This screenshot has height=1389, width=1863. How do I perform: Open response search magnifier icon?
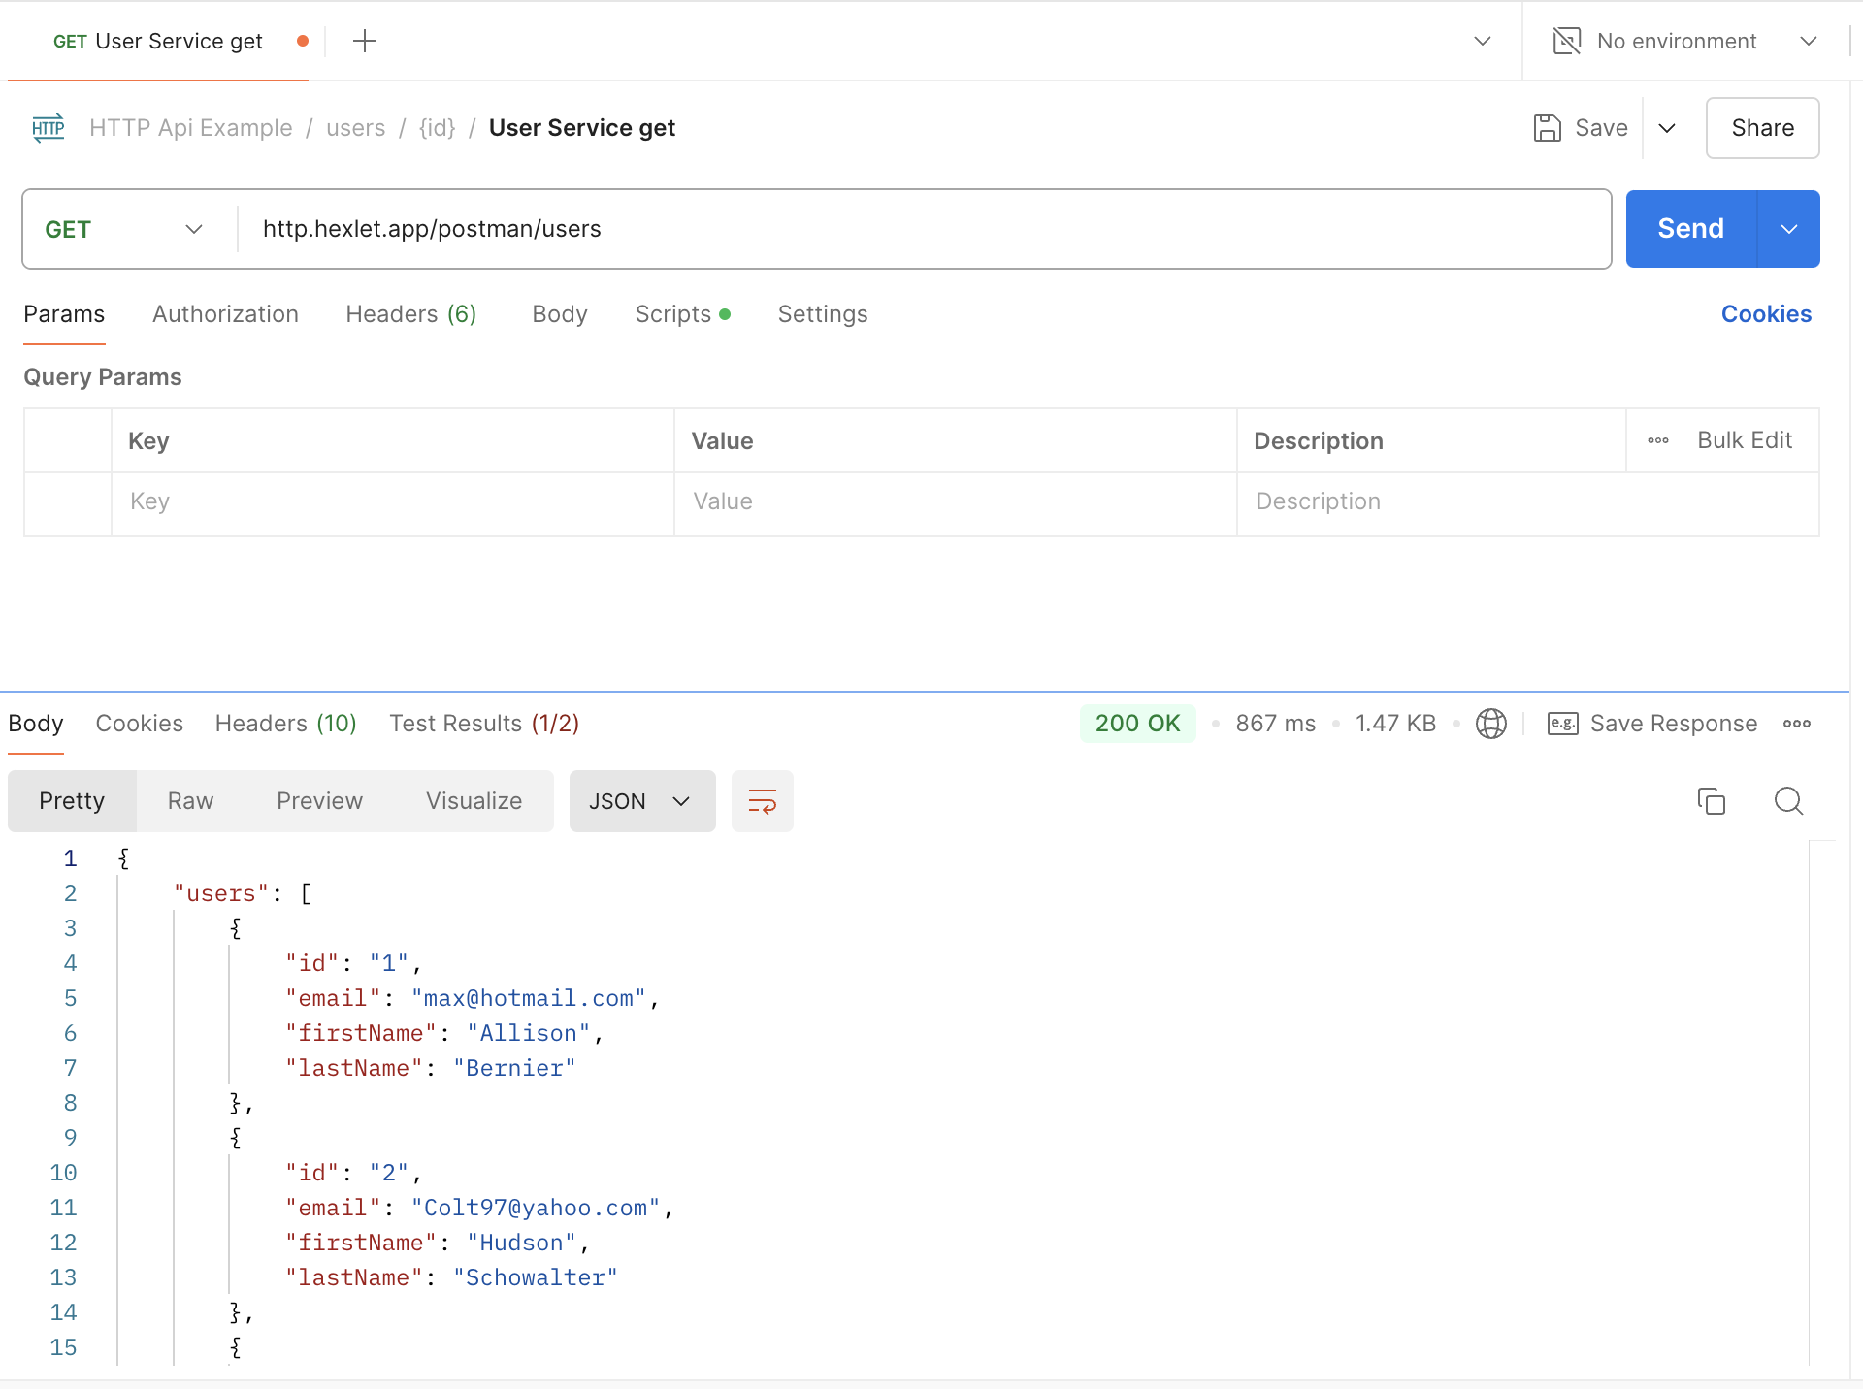tap(1788, 801)
